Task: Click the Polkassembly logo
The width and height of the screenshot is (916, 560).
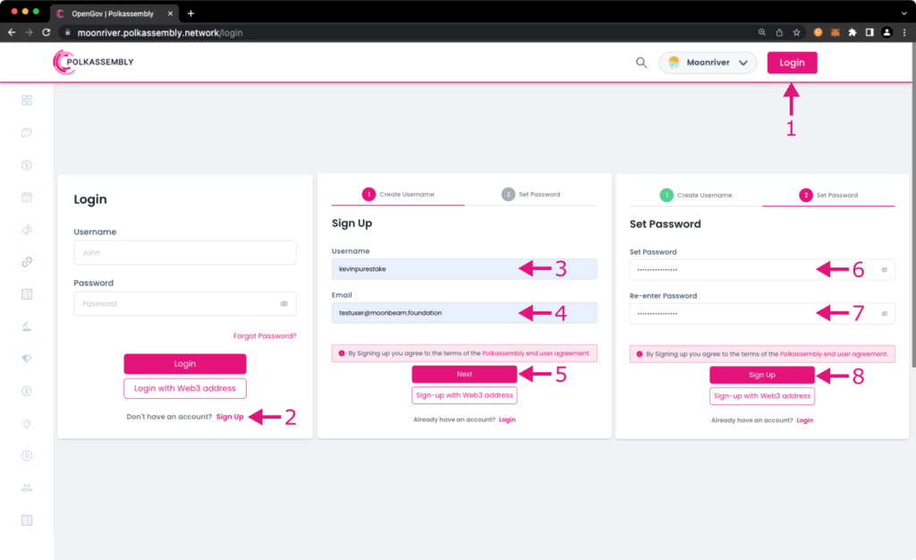Action: click(x=93, y=62)
